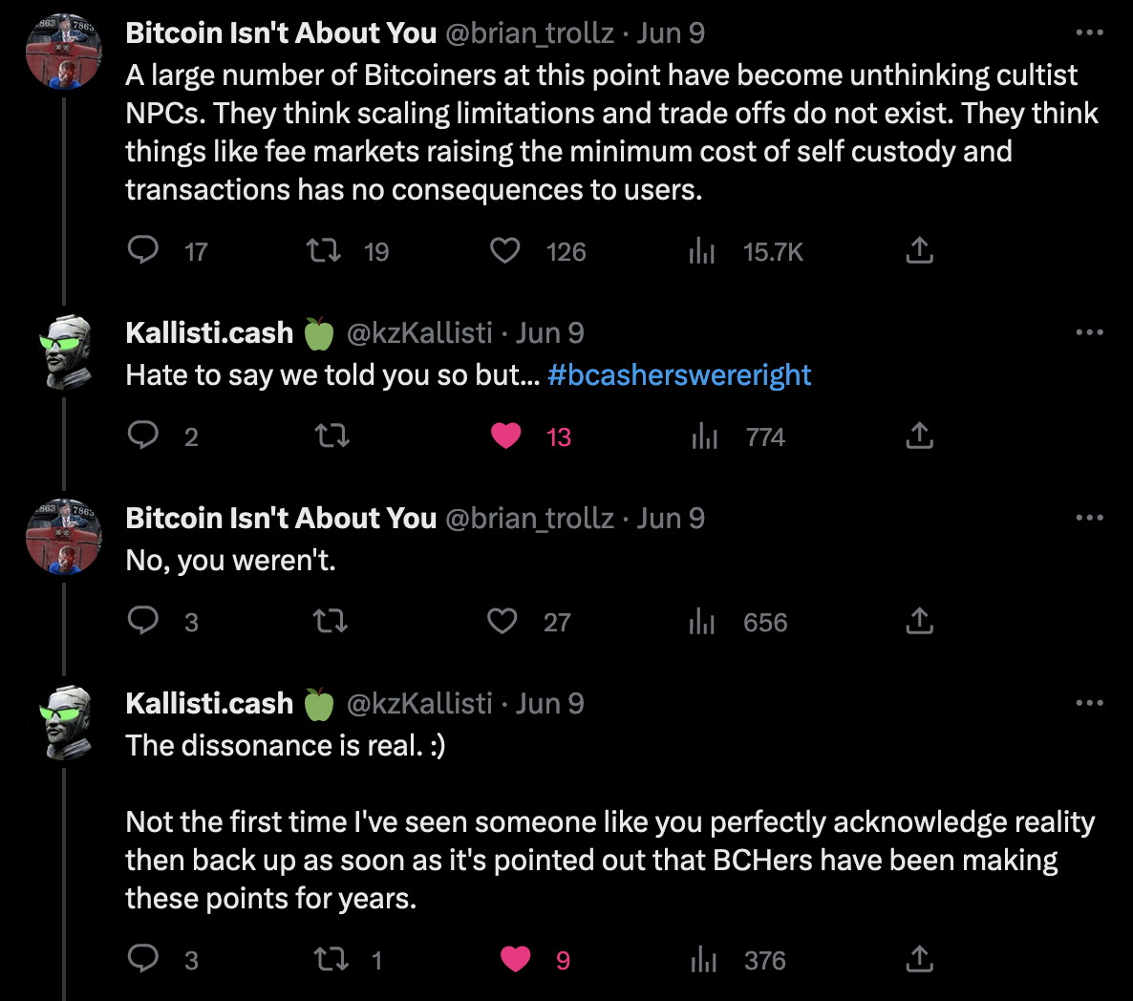Unlike the tweet with 13 likes
This screenshot has width=1133, height=1001.
tap(506, 436)
